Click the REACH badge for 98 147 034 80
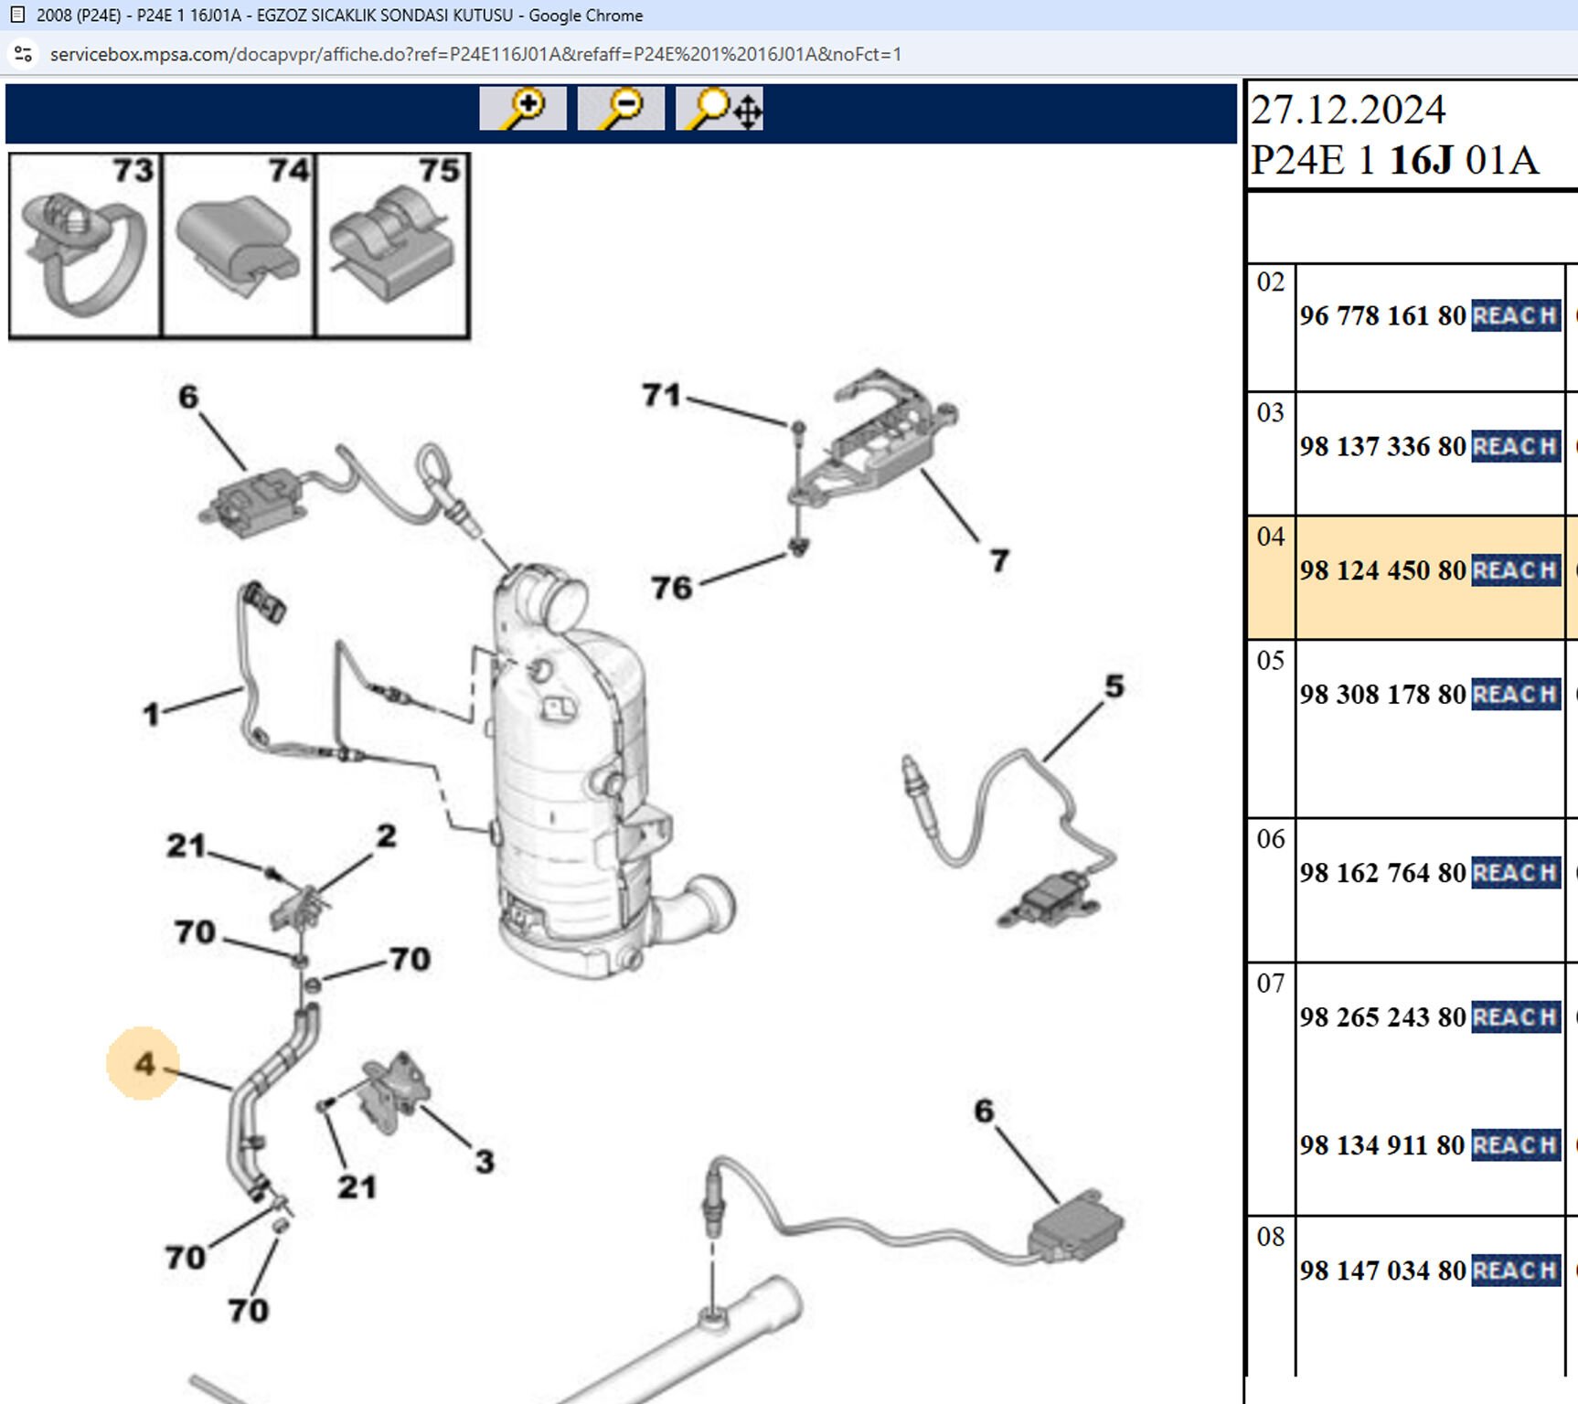Image resolution: width=1578 pixels, height=1404 pixels. click(x=1515, y=1271)
